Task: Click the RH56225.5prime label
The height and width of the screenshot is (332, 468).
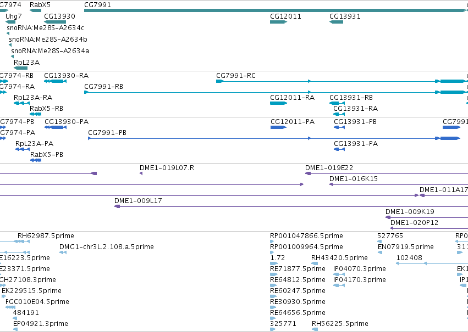Action: point(340,324)
